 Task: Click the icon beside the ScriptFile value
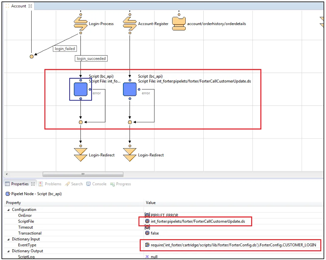147,221
